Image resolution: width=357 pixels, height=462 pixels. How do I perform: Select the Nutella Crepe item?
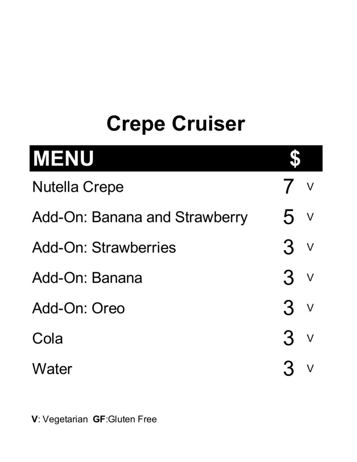78,187
